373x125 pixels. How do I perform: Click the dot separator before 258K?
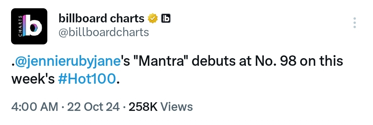pos(124,107)
